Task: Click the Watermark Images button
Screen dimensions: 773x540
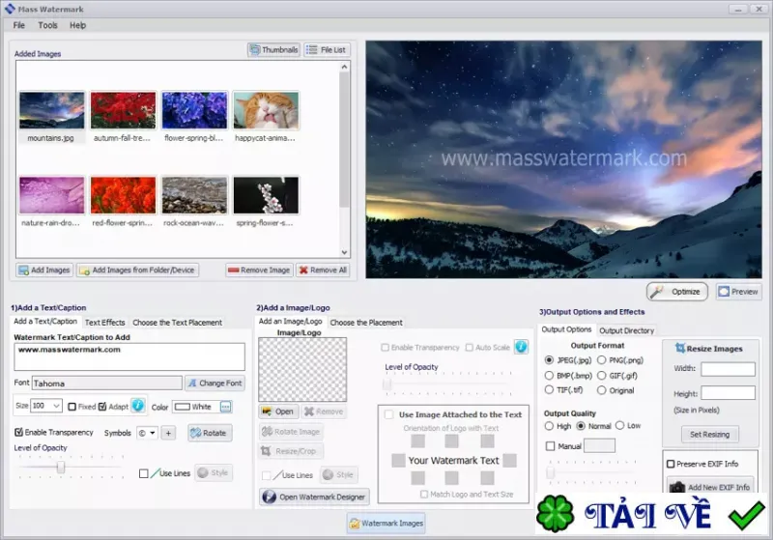Action: point(386,524)
